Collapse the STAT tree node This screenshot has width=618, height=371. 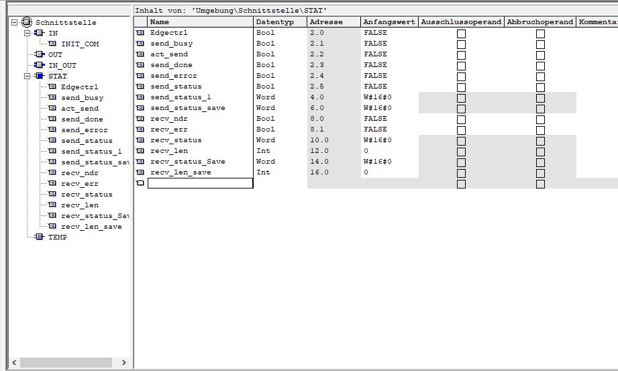(27, 76)
